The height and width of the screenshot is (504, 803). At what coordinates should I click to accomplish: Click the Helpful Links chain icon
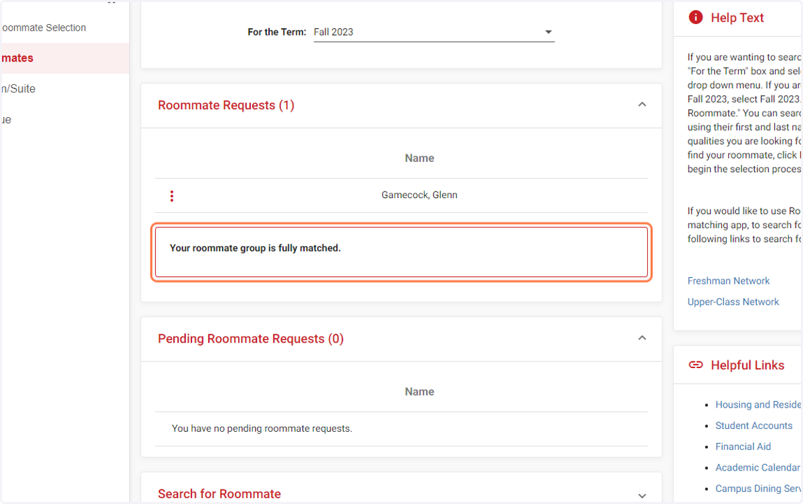[x=696, y=365]
